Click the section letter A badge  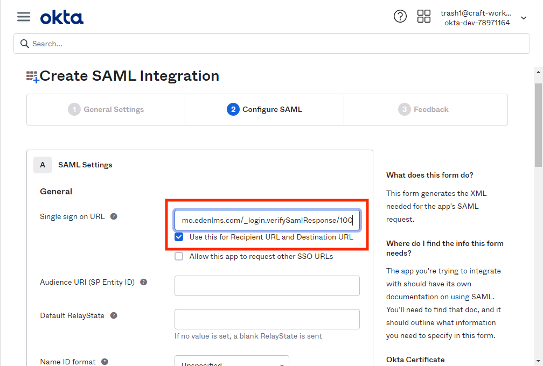click(x=43, y=165)
